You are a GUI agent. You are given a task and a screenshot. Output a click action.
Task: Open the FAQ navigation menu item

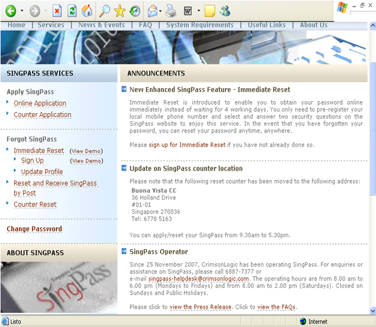click(x=145, y=25)
